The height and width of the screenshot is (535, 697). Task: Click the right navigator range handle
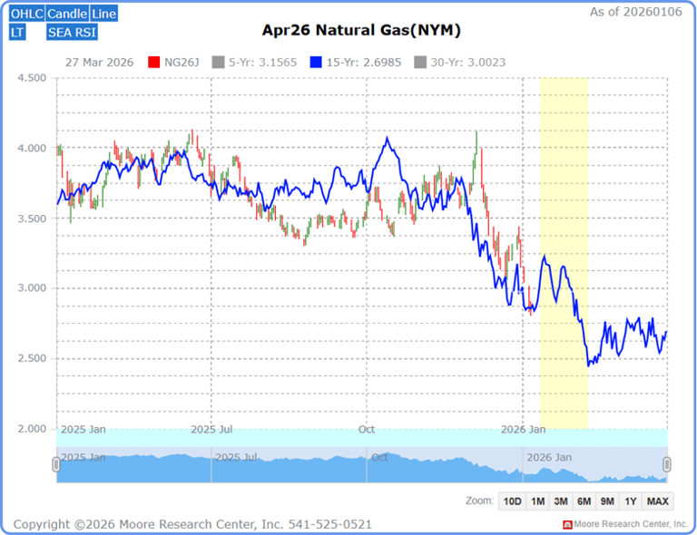[668, 464]
